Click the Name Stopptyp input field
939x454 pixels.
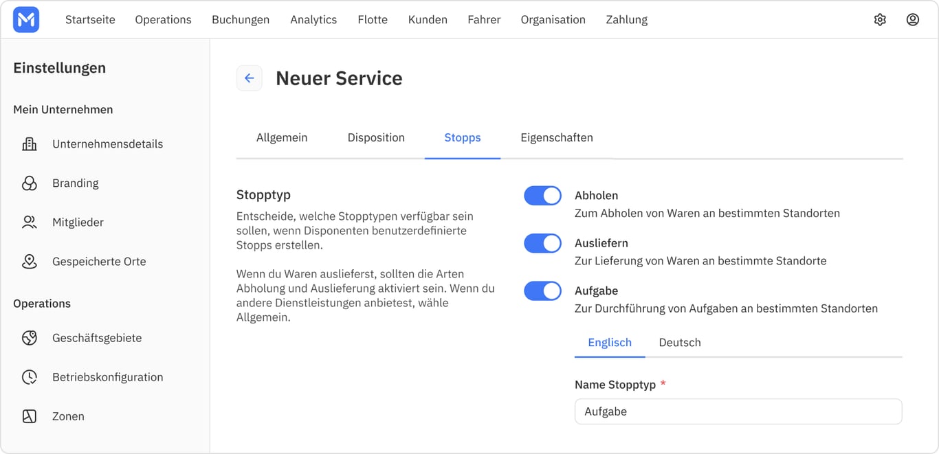pos(738,411)
